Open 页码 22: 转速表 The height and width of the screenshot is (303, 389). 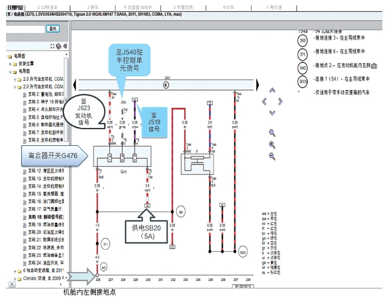pos(46,248)
